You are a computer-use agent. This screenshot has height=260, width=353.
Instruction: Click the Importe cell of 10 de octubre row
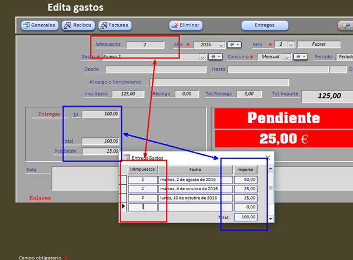click(x=245, y=198)
